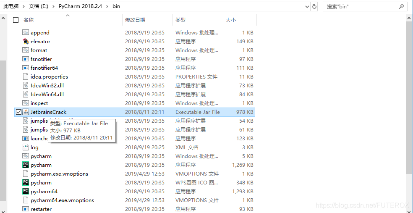Click the 2018/9/19 20:25 date cell
This screenshot has height=213, width=413.
click(x=145, y=147)
